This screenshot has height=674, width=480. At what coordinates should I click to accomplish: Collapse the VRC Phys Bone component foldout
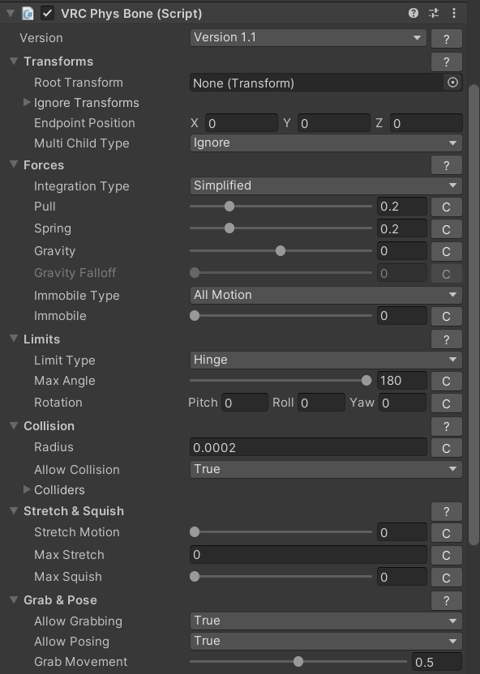(x=11, y=13)
